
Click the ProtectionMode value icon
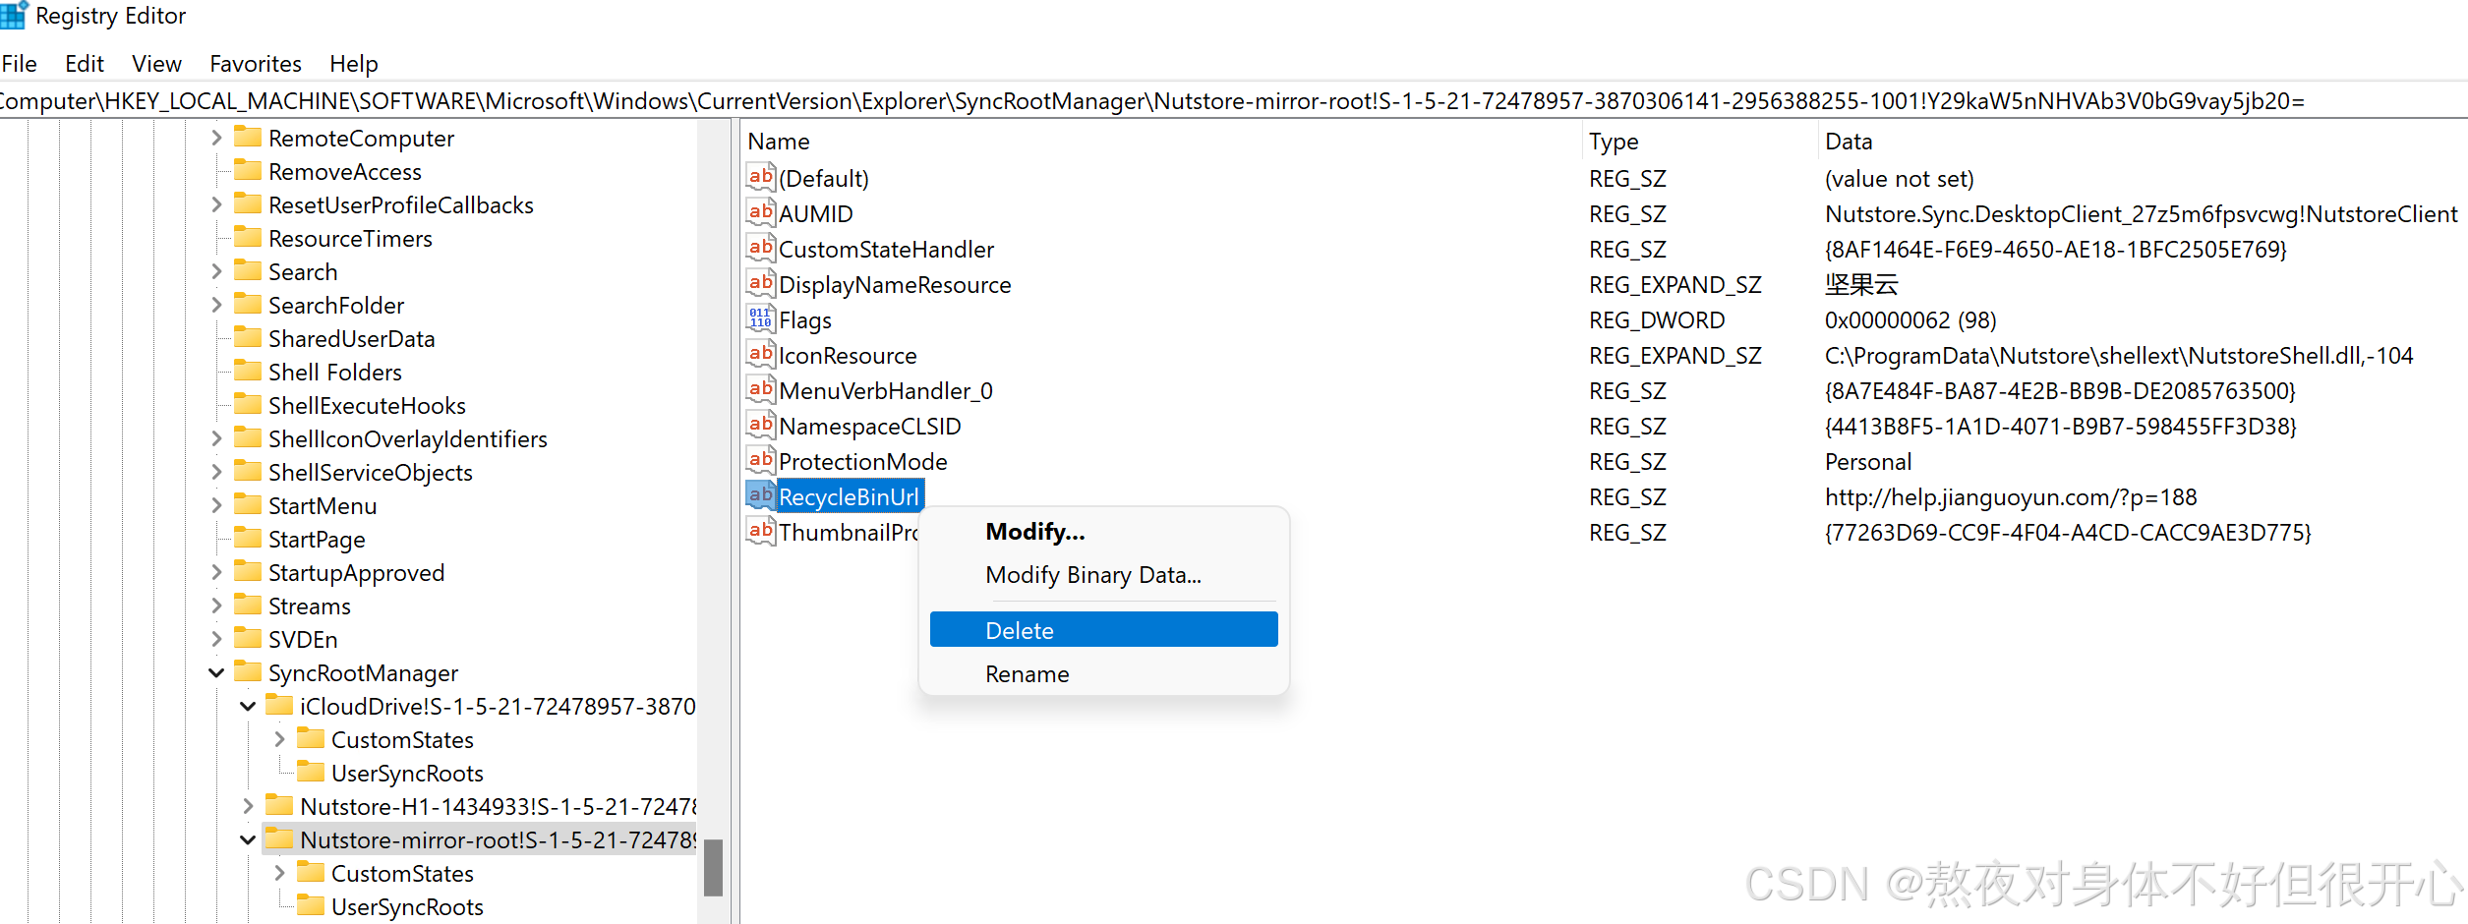(x=761, y=461)
